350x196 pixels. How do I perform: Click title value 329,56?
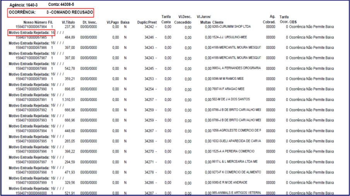tap(70, 183)
